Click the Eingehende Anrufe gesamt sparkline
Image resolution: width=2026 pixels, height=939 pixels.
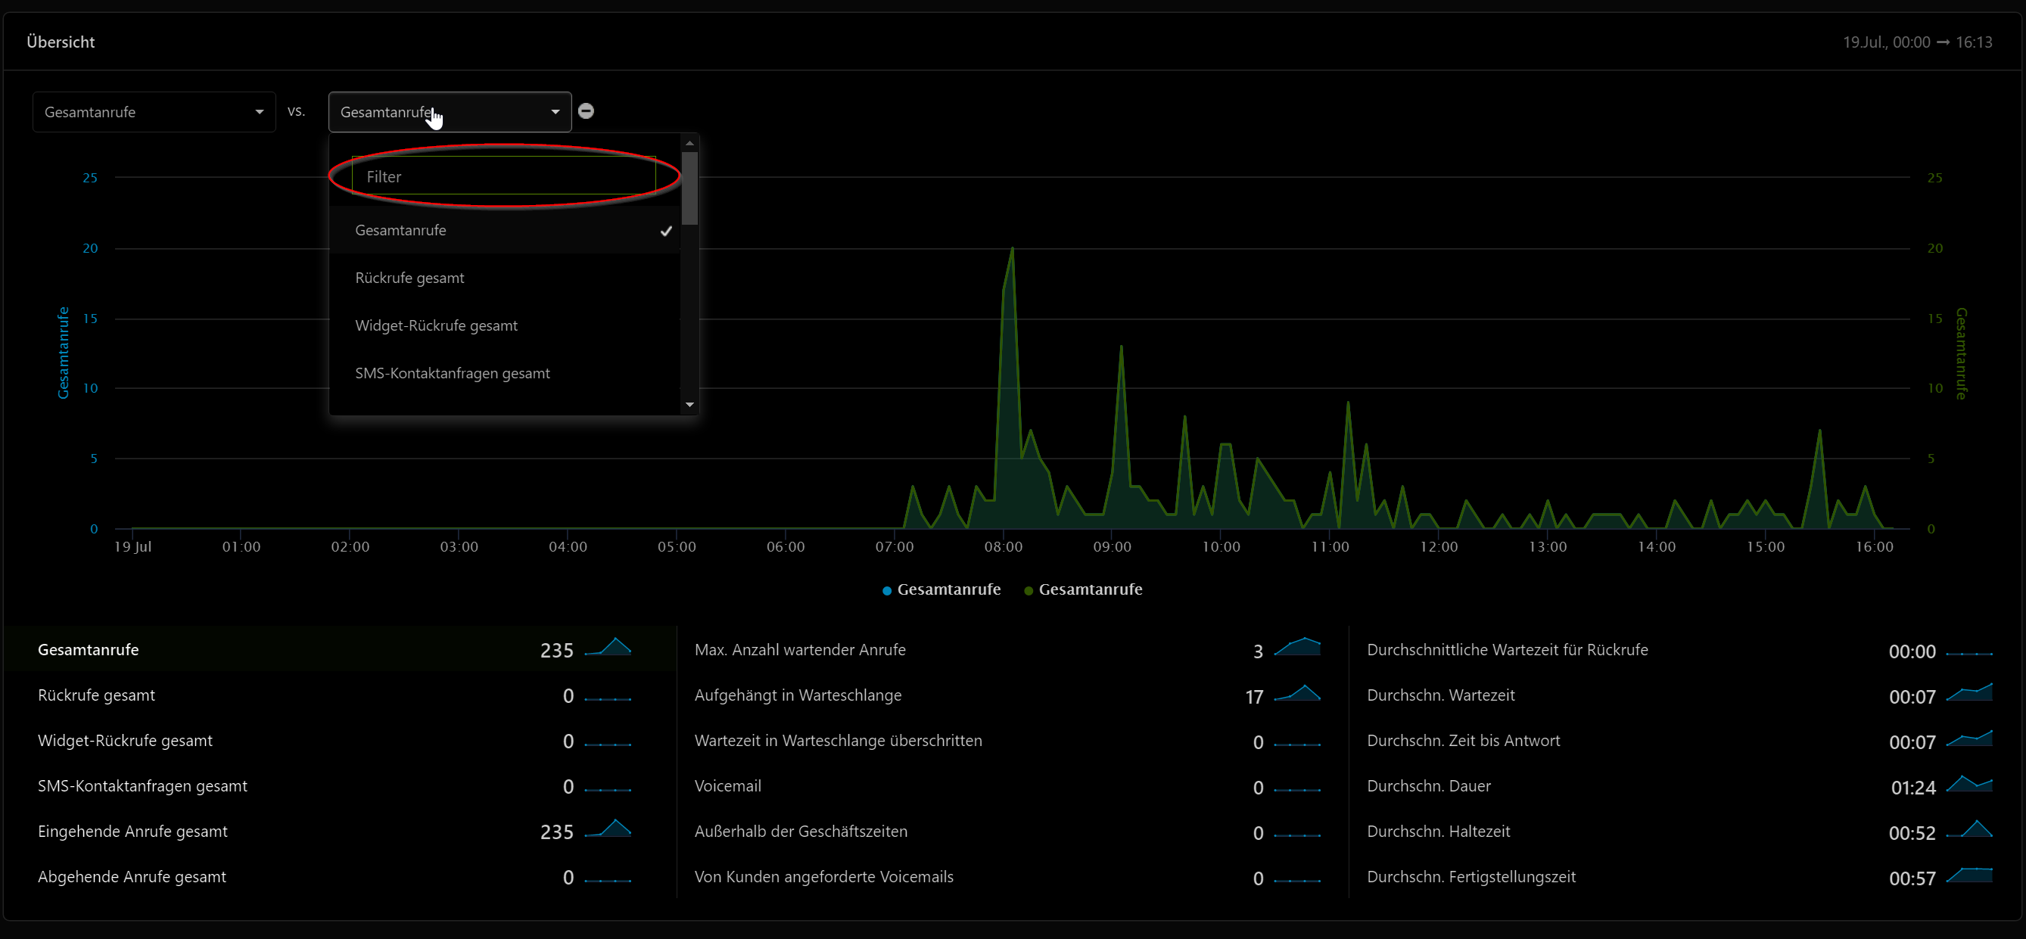pyautogui.click(x=608, y=830)
